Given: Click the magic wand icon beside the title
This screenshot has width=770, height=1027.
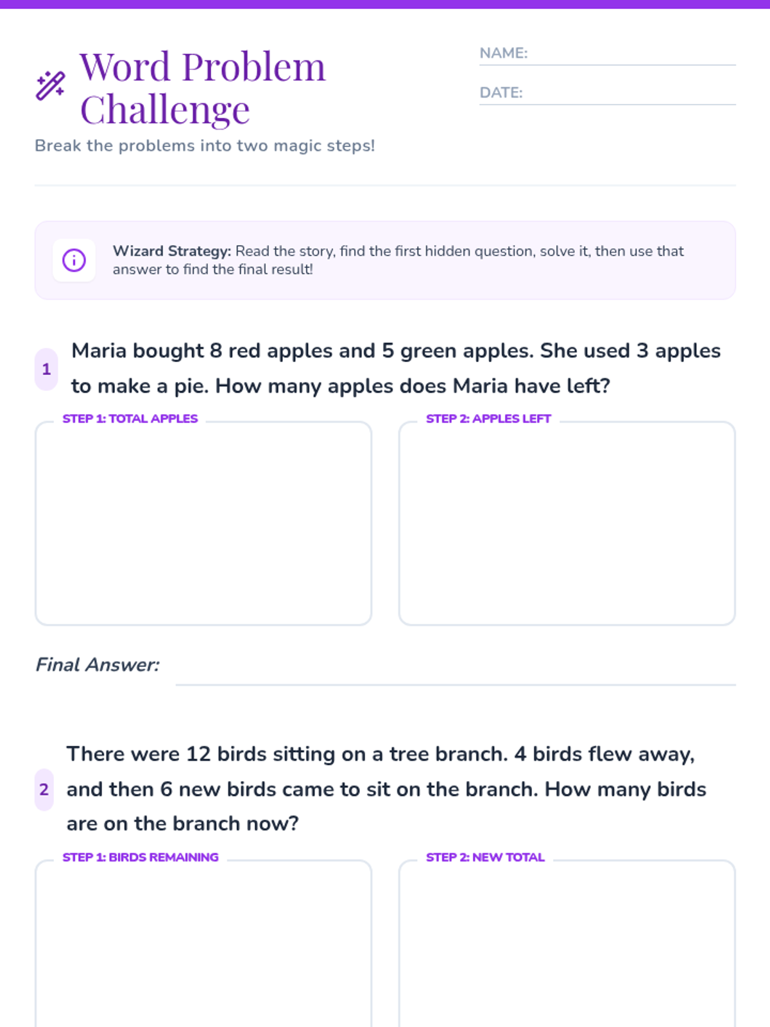Looking at the screenshot, I should 50,86.
